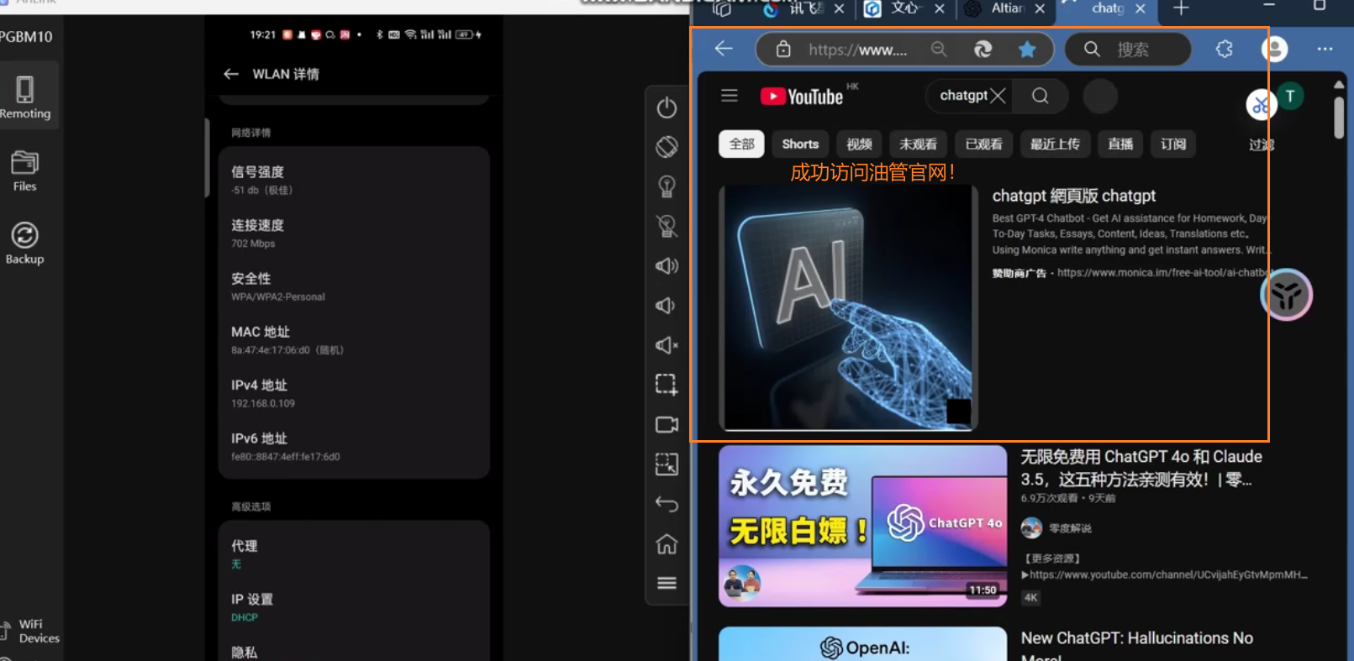
Task: Switch to the 文心 browser tab
Action: [x=904, y=8]
